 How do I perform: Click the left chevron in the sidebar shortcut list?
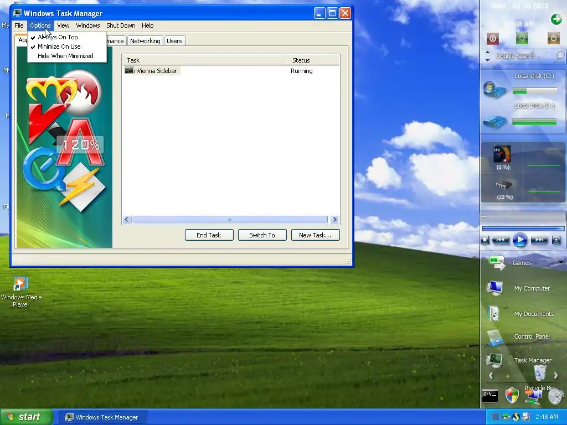[x=491, y=376]
